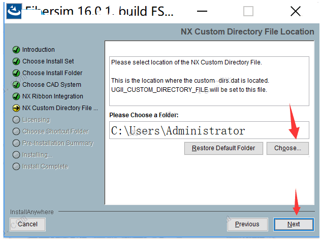Select the NX Custom Directory File step label

click(60, 108)
